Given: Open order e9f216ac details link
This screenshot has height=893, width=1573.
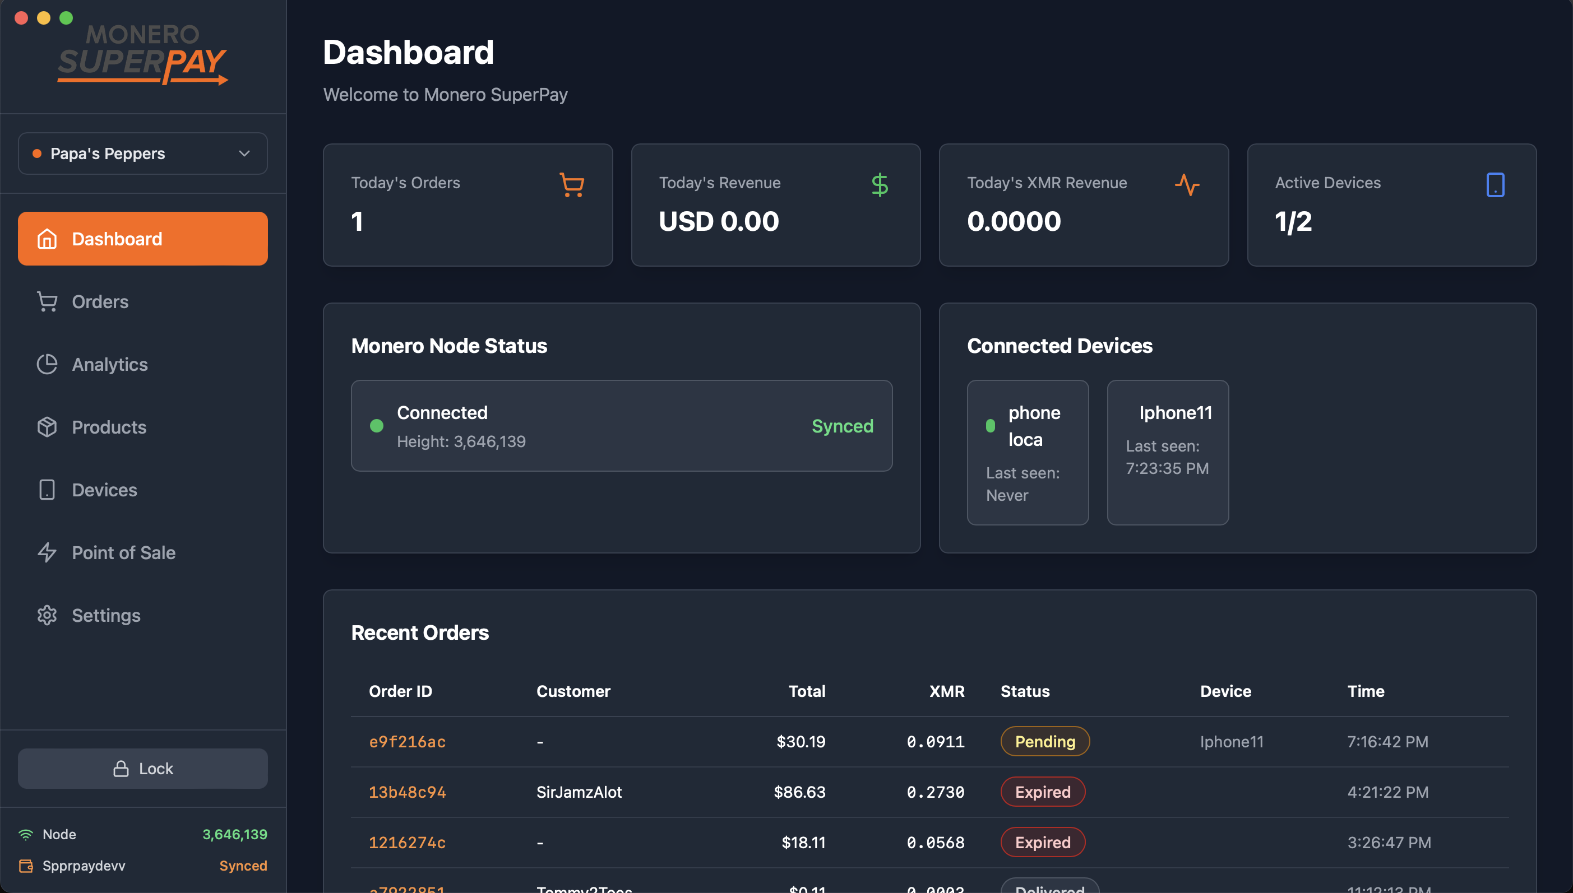Looking at the screenshot, I should pos(407,741).
